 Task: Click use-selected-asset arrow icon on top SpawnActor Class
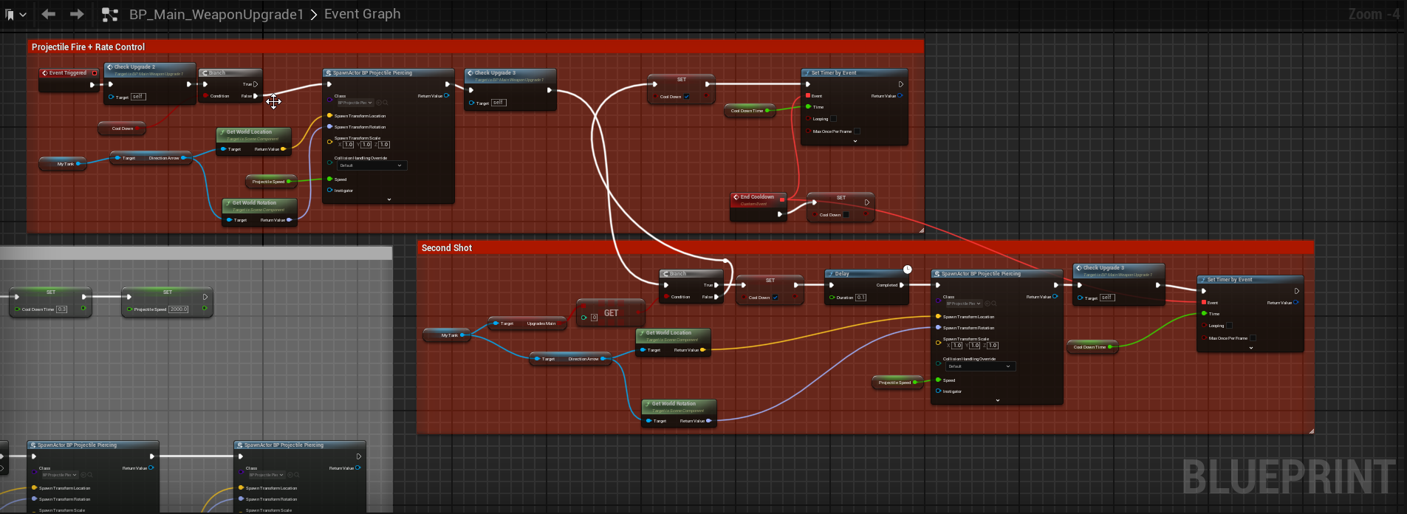(380, 103)
